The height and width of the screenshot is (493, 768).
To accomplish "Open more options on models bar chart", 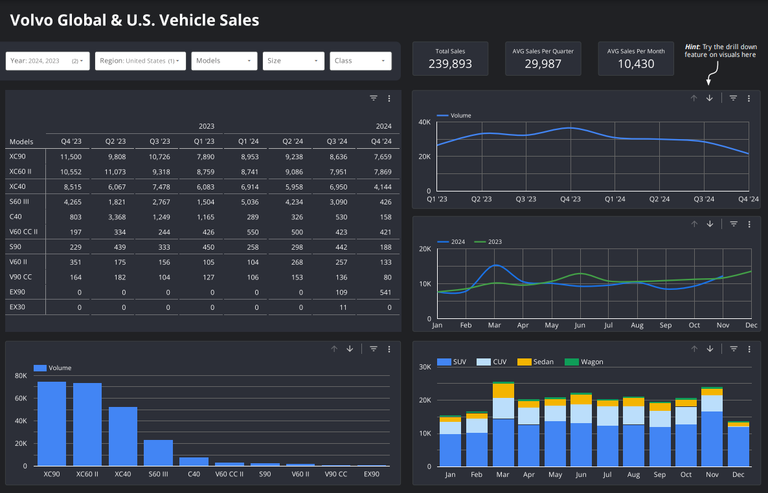I will click(x=389, y=349).
